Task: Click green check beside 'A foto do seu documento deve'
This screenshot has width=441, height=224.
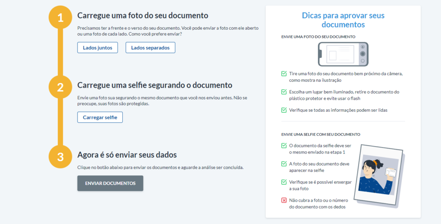Action: pos(284,164)
